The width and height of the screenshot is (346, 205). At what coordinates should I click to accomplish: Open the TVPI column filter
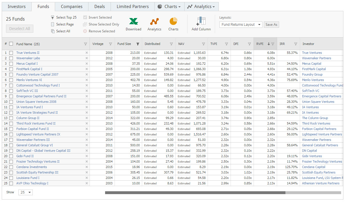227,44
